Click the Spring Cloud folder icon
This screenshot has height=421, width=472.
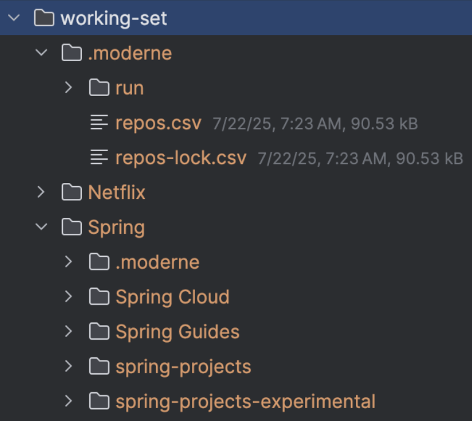(x=99, y=297)
